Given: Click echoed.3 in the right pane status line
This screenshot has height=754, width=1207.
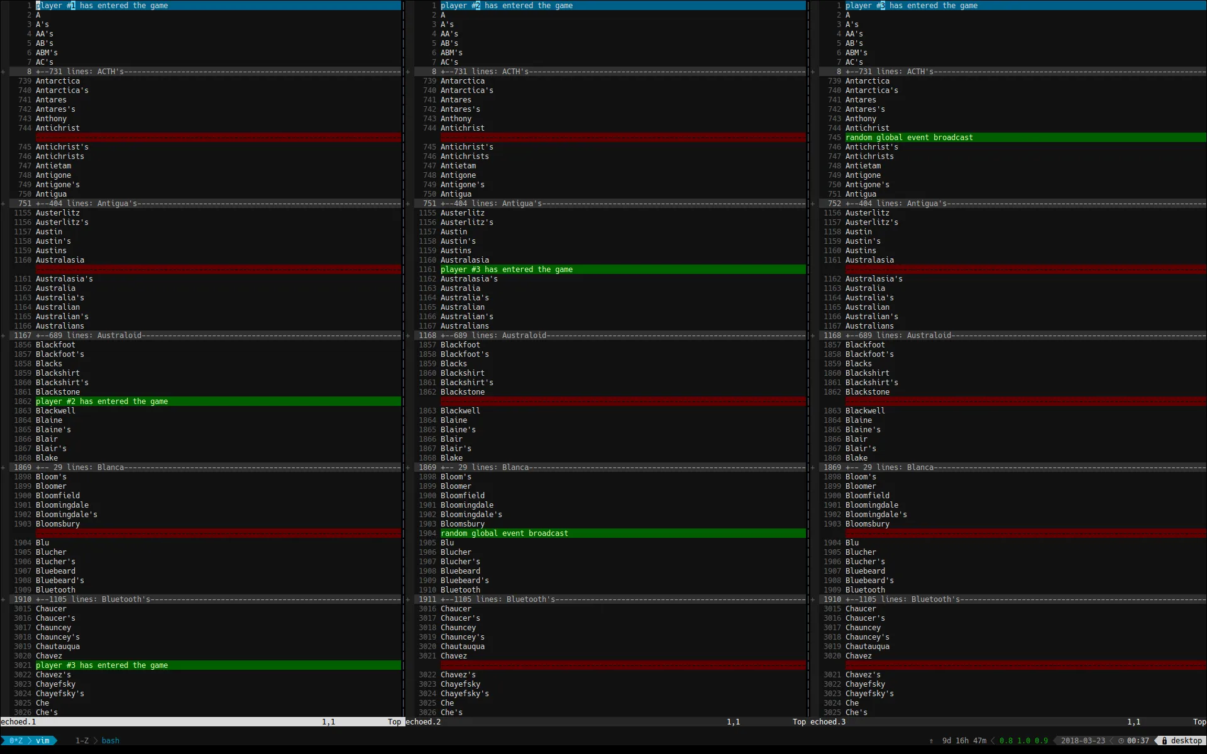Looking at the screenshot, I should coord(828,722).
